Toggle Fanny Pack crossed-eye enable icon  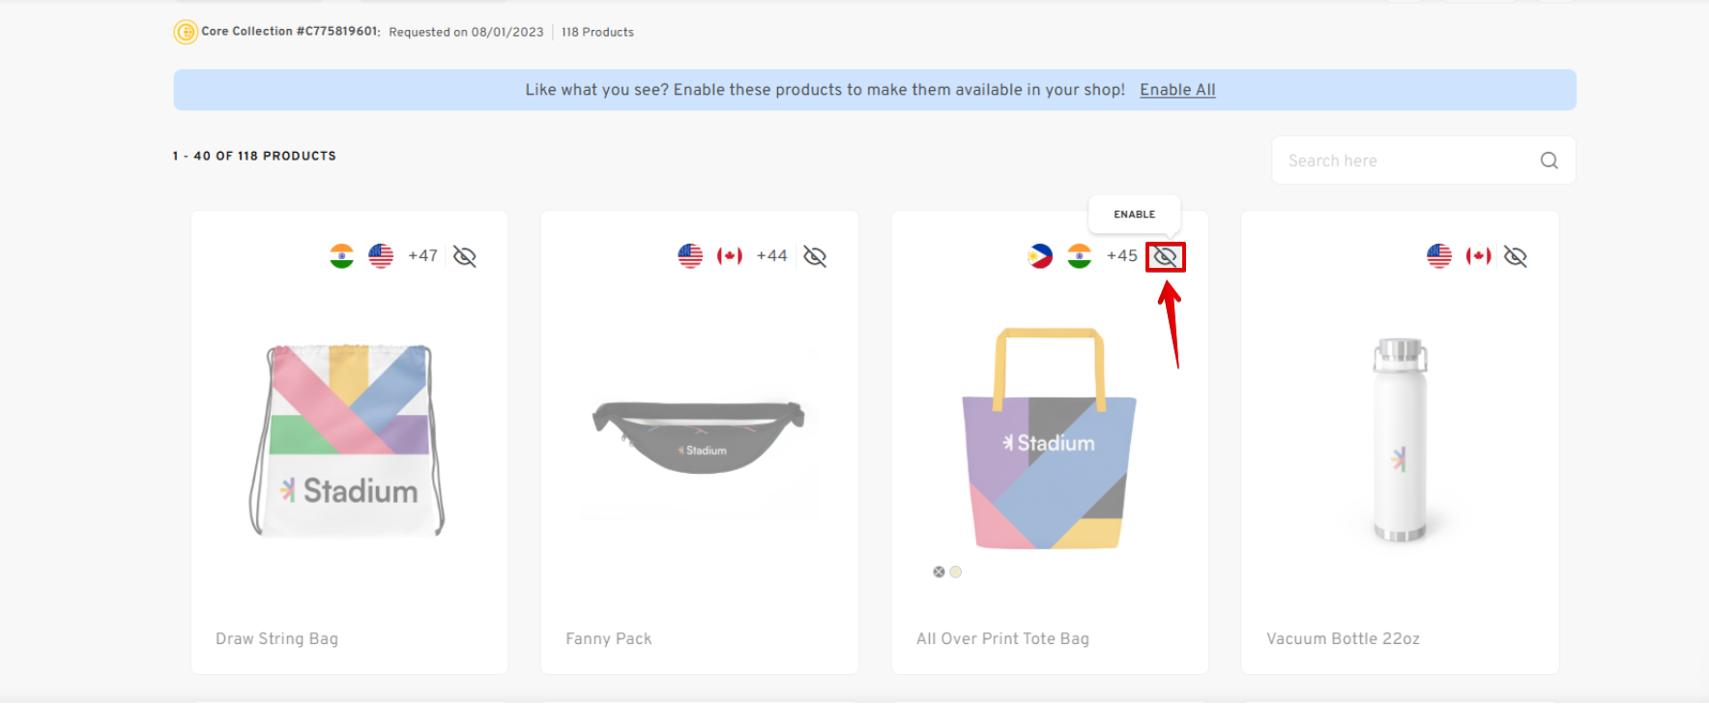(x=815, y=256)
